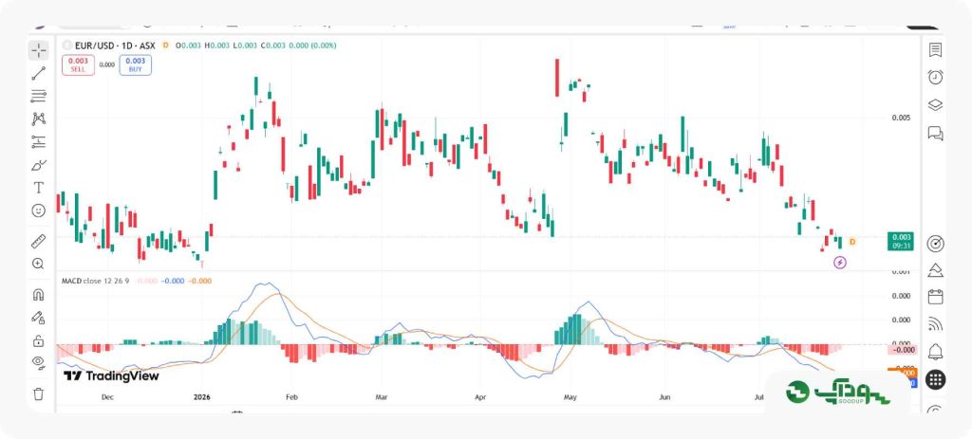Open the economic calendar icon
The height and width of the screenshot is (439, 972).
935,297
